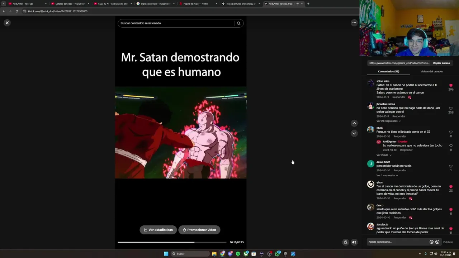This screenshot has width=459, height=258.
Task: Open Chrome from taskbar
Action: (222, 254)
